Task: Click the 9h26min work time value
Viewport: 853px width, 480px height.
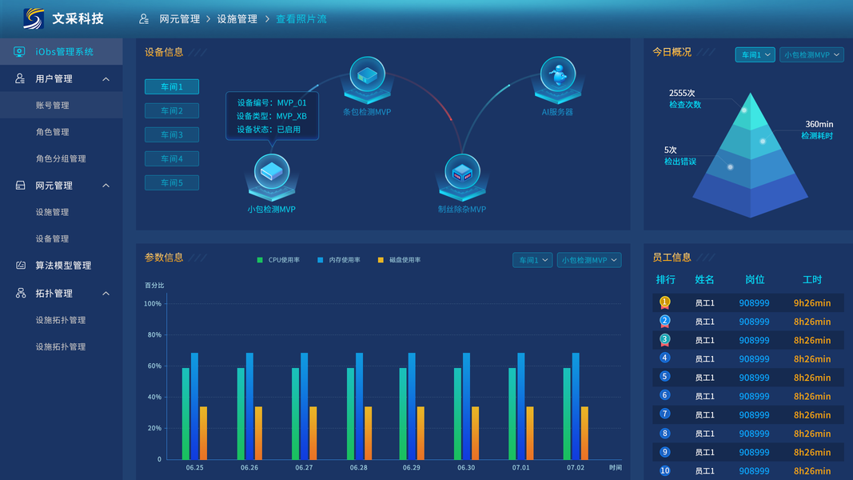Action: tap(811, 302)
